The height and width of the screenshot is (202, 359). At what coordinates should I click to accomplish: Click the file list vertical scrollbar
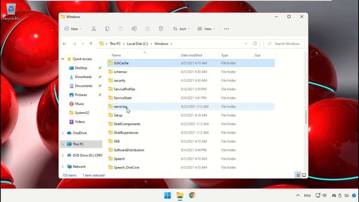point(306,117)
